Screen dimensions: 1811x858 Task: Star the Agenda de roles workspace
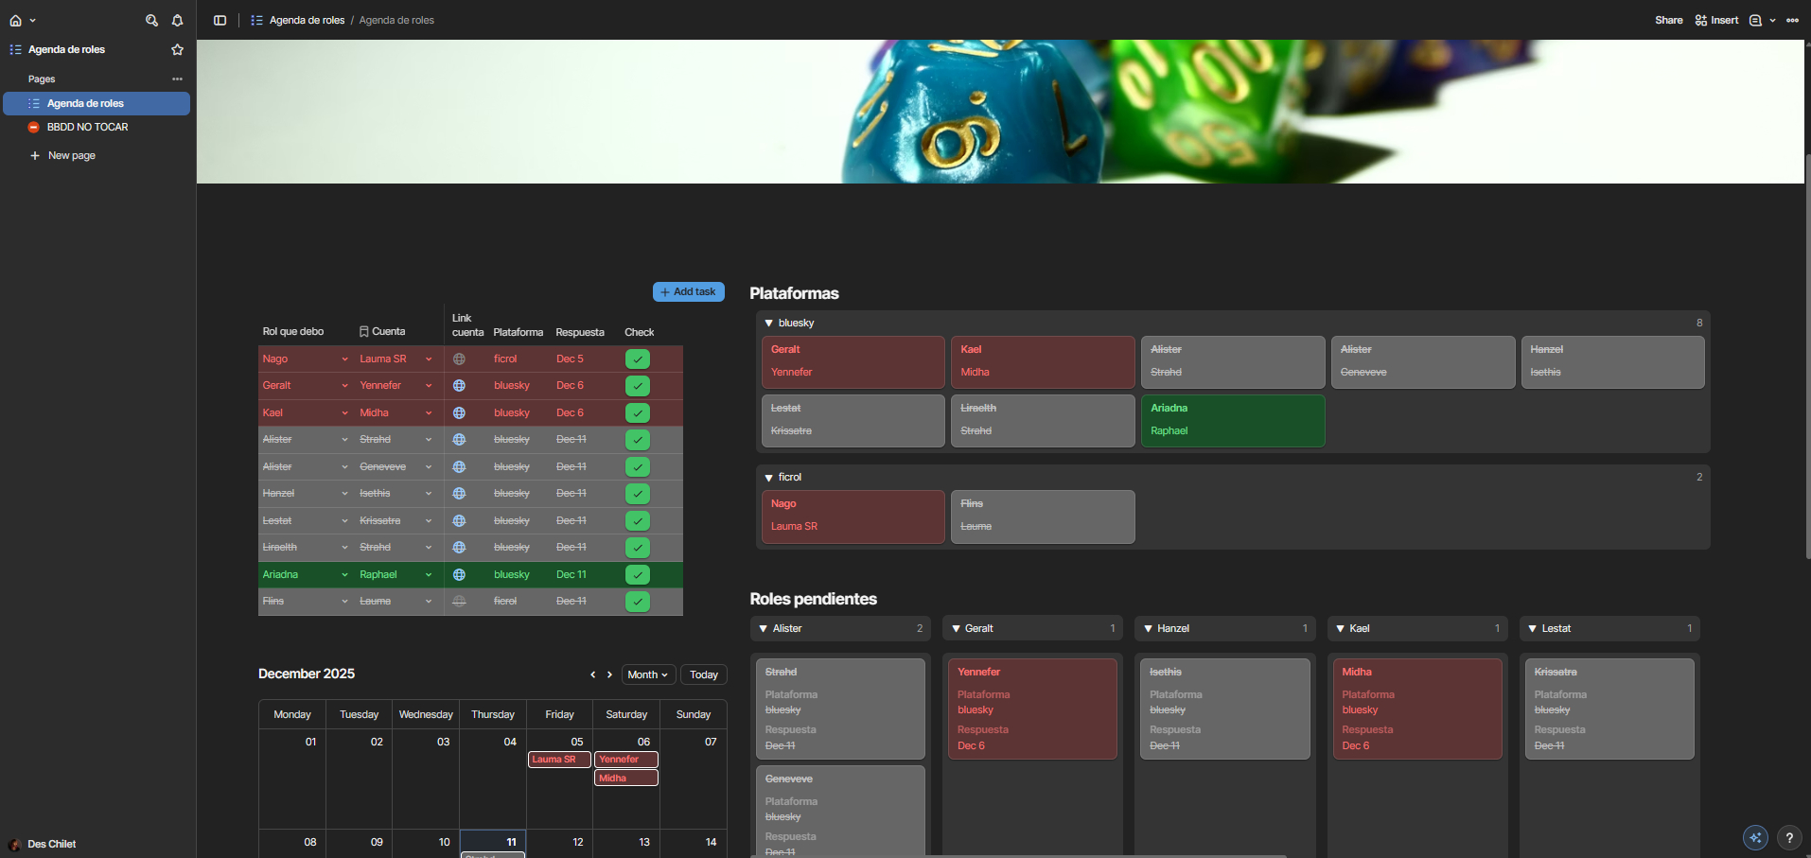tap(177, 49)
